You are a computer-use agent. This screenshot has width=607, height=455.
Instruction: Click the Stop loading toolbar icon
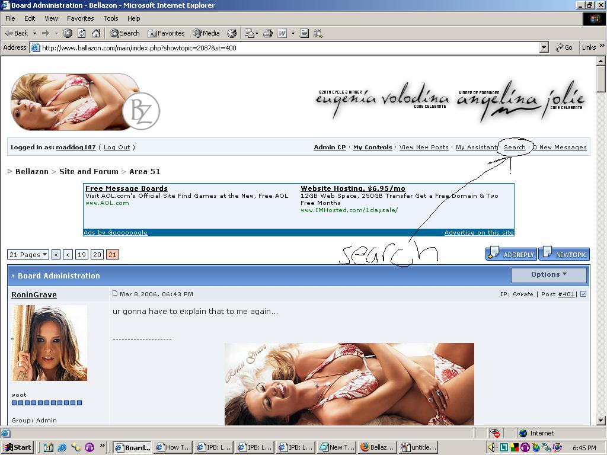coord(68,33)
